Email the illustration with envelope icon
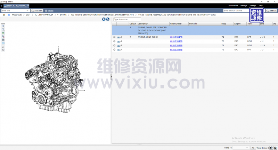 [3, 43]
